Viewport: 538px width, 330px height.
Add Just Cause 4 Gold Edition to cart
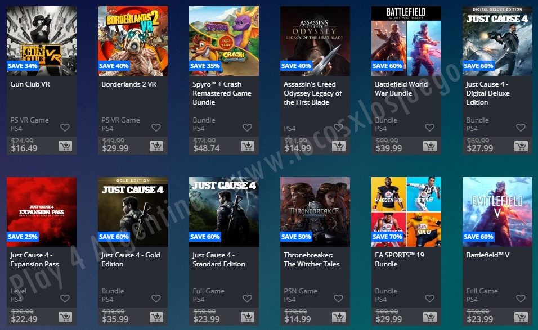156,317
